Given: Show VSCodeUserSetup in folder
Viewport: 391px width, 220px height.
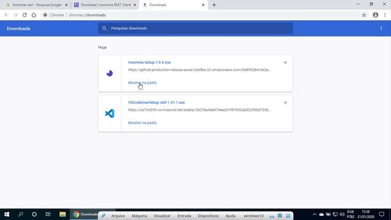Looking at the screenshot, I should [142, 123].
